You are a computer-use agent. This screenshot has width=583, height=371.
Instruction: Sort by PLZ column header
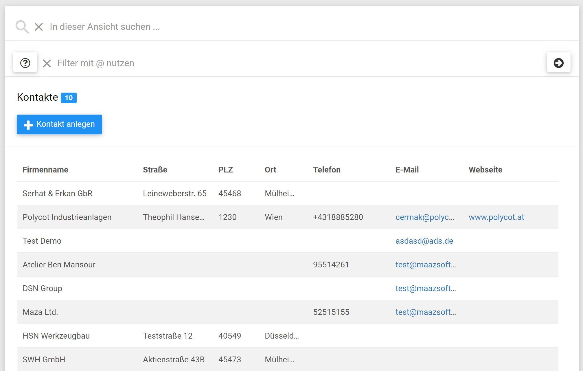coord(225,170)
